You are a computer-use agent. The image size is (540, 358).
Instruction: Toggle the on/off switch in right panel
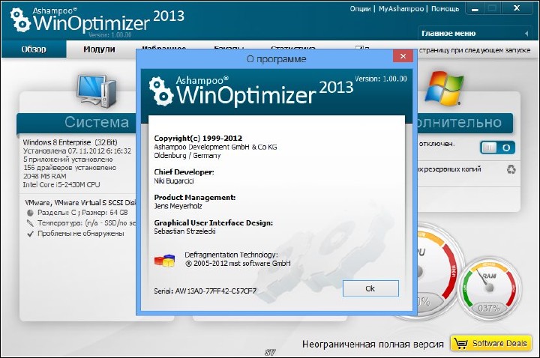496,148
